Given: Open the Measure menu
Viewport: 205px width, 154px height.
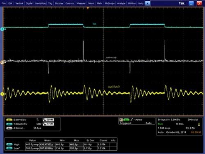Looking at the screenshot, I should [x=81, y=3].
